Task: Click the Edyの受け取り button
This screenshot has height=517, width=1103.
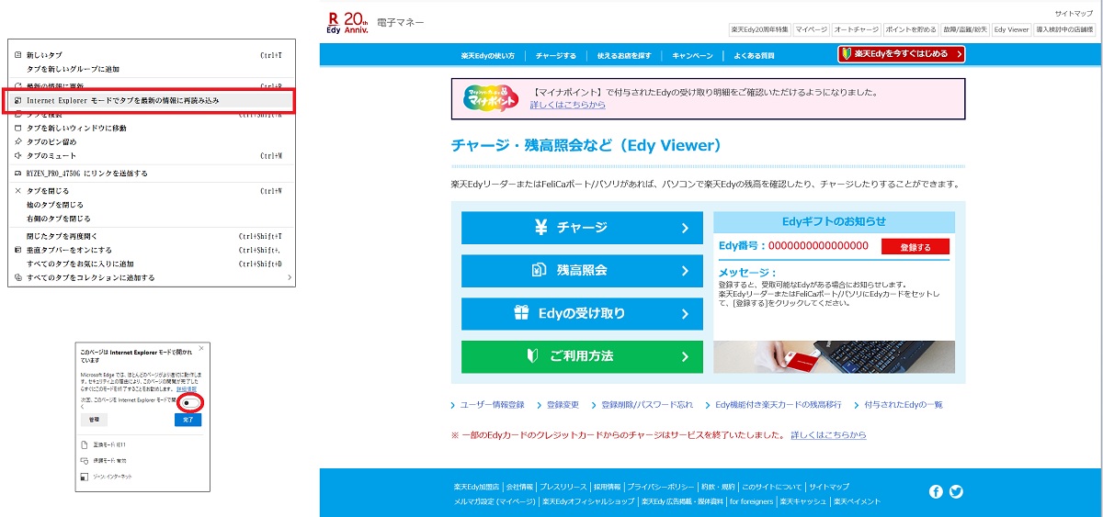Action: pos(582,313)
